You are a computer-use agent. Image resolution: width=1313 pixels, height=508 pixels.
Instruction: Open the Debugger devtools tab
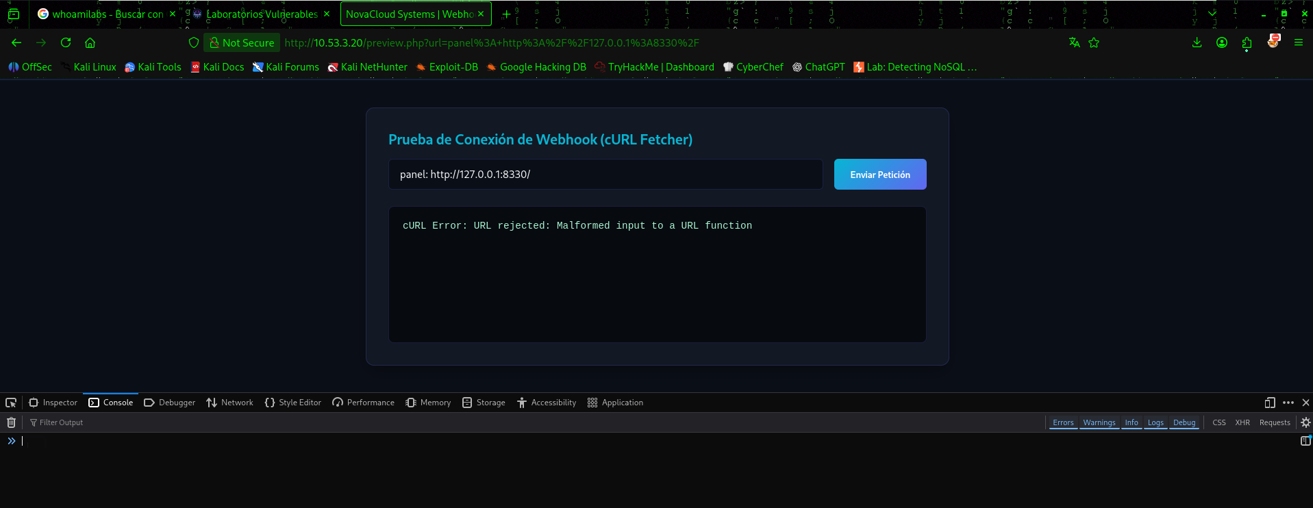(x=170, y=403)
